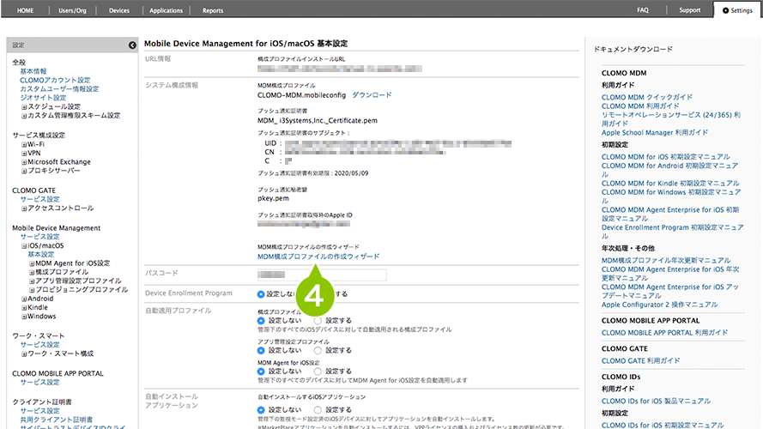
Task: Open CLOMO MDM クイックガイド document
Action: [646, 97]
